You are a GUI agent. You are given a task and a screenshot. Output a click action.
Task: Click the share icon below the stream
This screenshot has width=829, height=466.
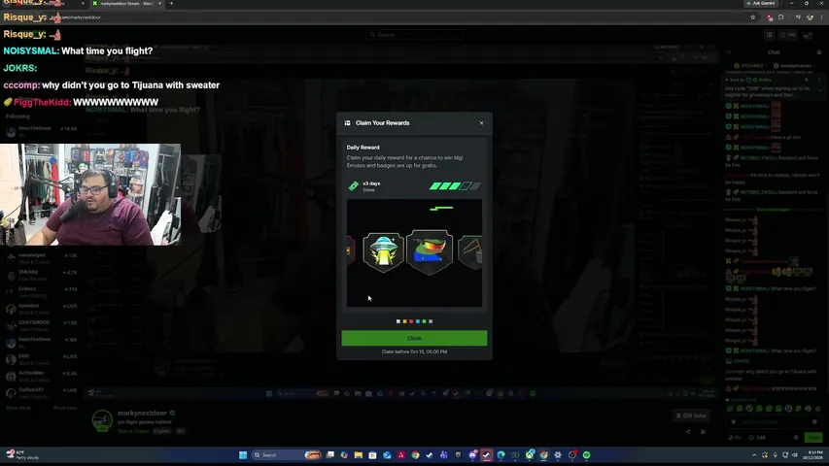[x=688, y=432]
